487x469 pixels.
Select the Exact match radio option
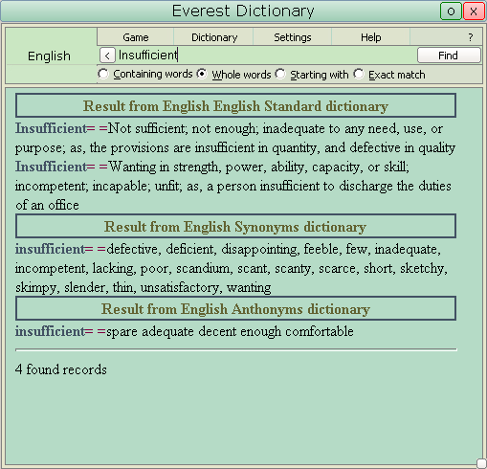(359, 74)
